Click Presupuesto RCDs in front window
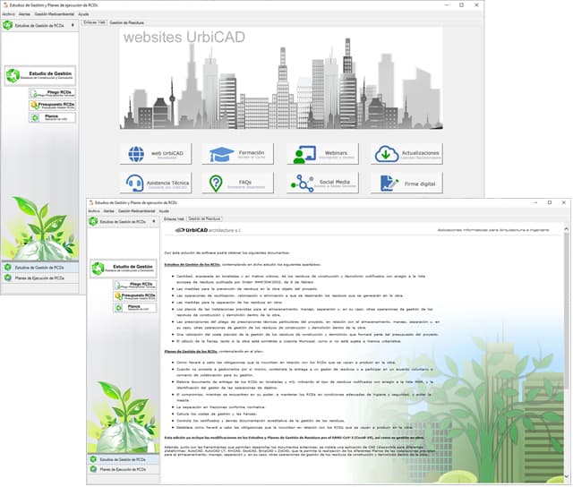 [135, 296]
